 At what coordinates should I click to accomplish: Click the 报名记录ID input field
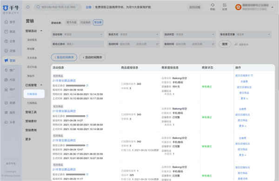(78, 44)
